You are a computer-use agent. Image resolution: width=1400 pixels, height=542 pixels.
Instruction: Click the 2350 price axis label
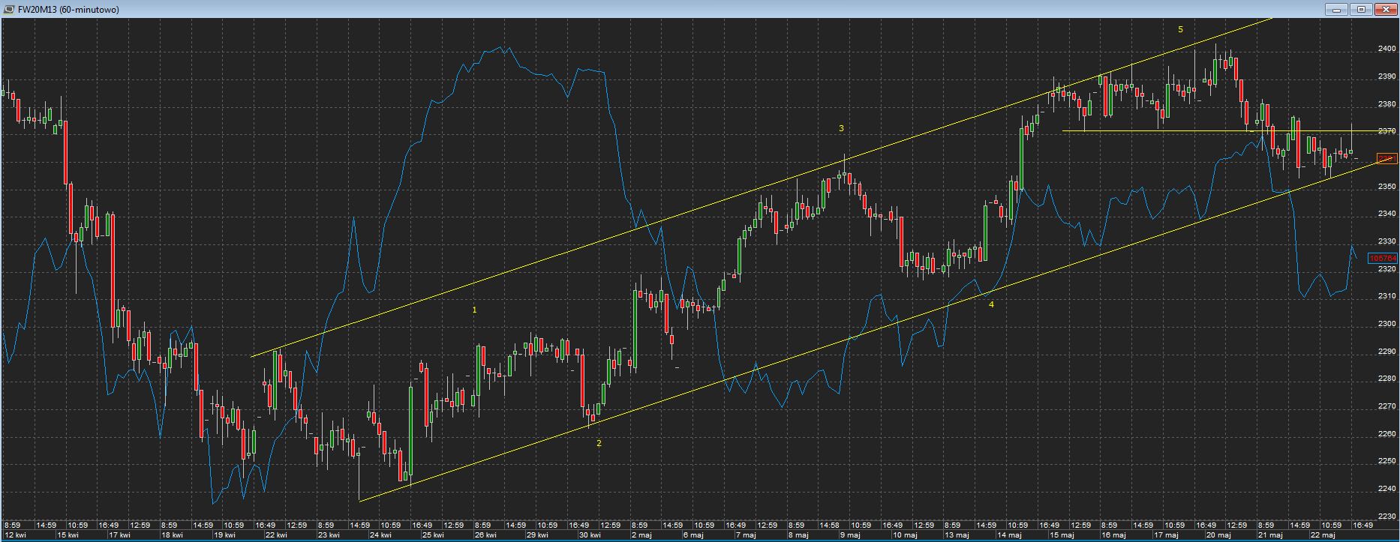coord(1387,187)
